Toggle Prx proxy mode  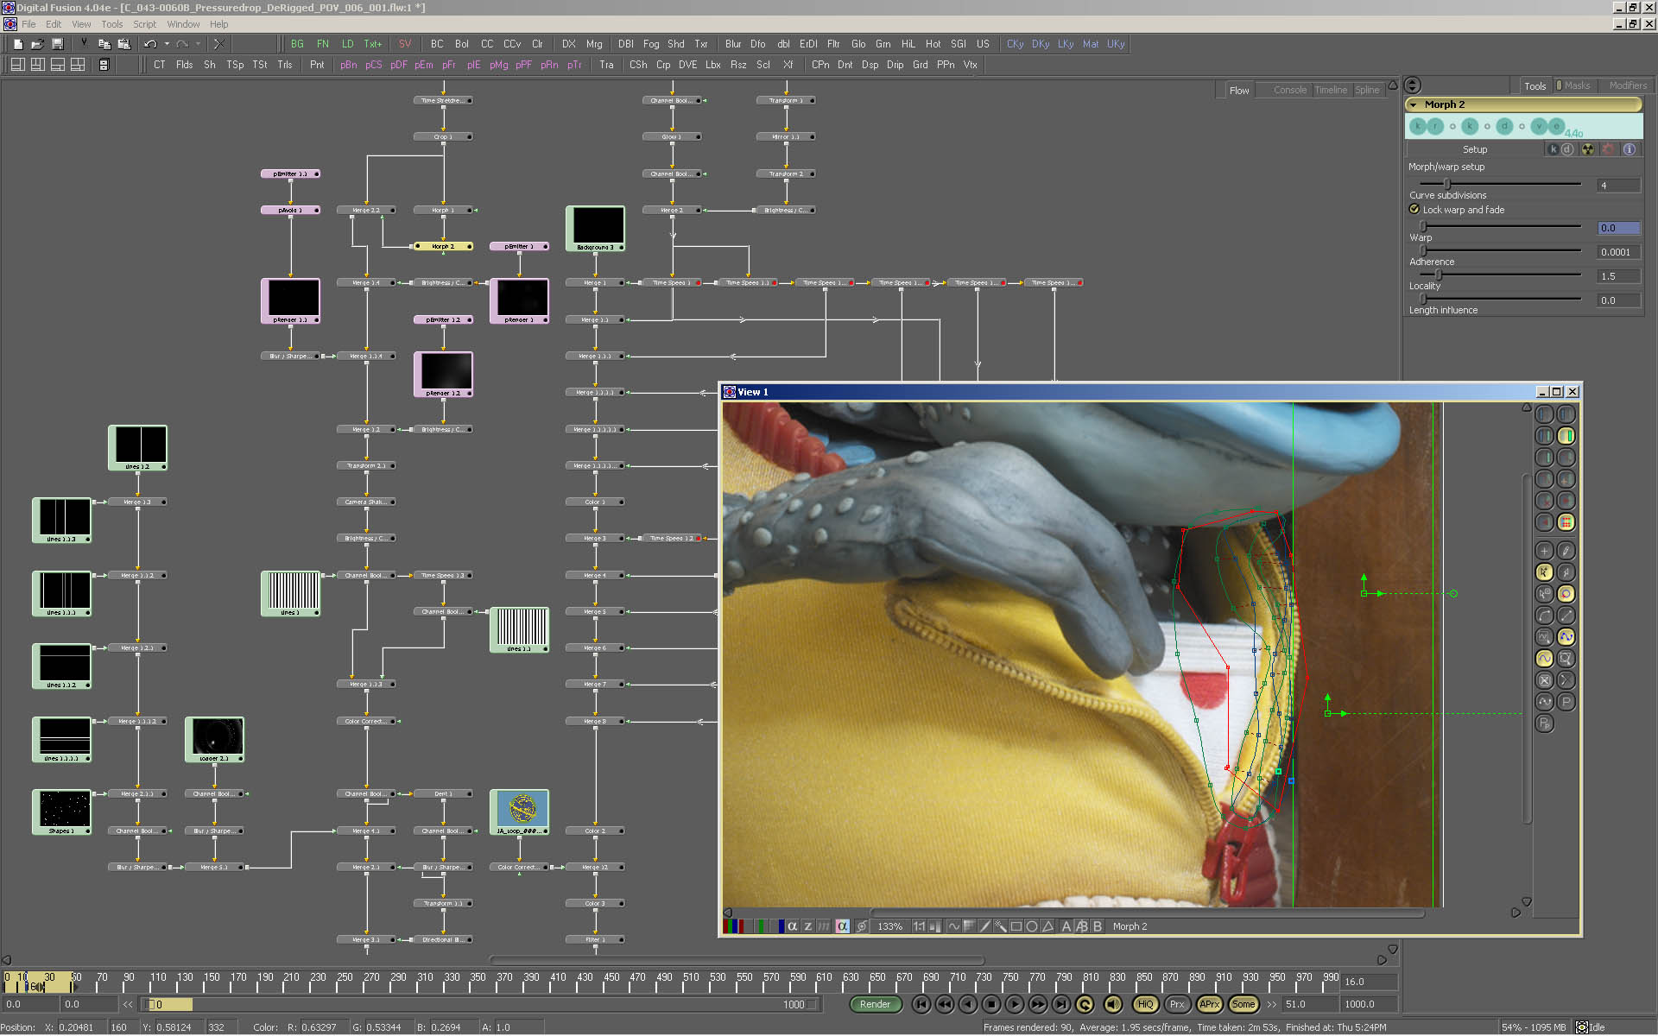[1177, 1004]
